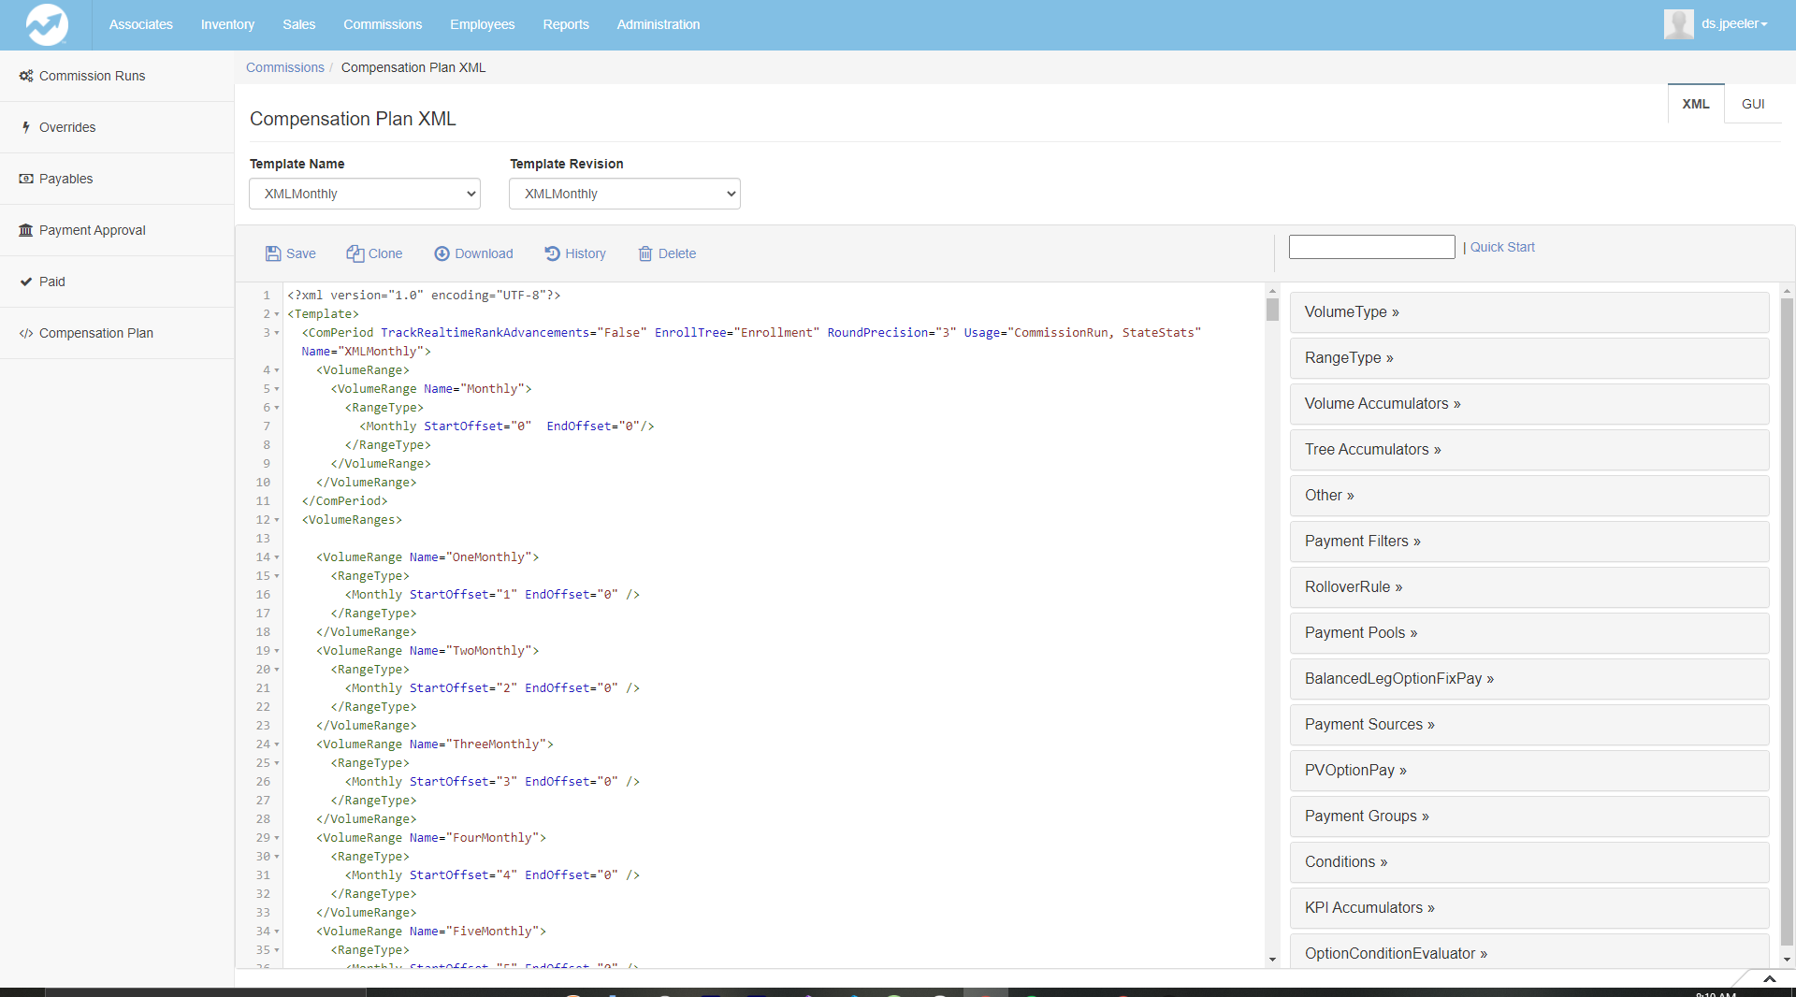Collapse the FiveMonthly fold on line 34
The height and width of the screenshot is (997, 1796).
(x=277, y=932)
